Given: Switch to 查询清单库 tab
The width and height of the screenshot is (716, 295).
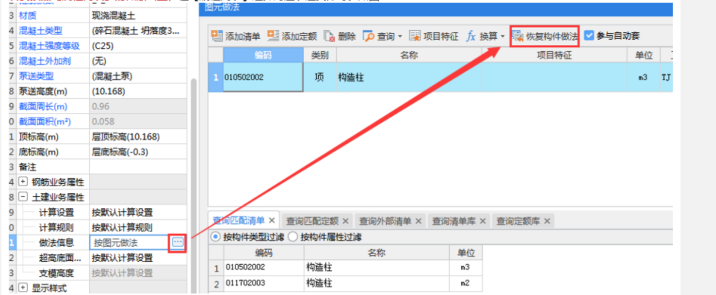Looking at the screenshot, I should 454,220.
